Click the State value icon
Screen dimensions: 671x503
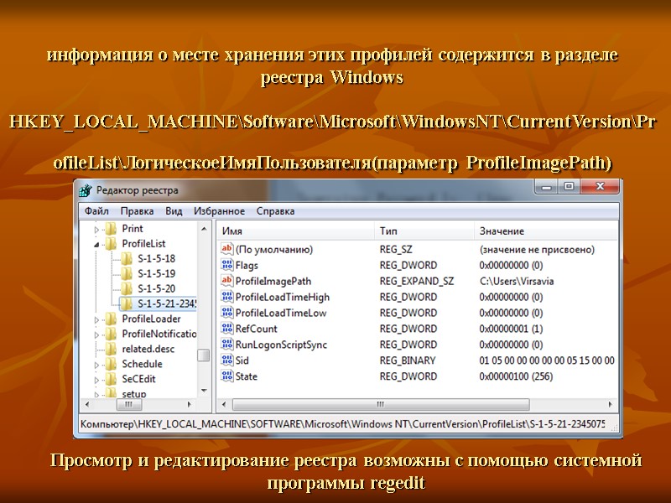[226, 376]
